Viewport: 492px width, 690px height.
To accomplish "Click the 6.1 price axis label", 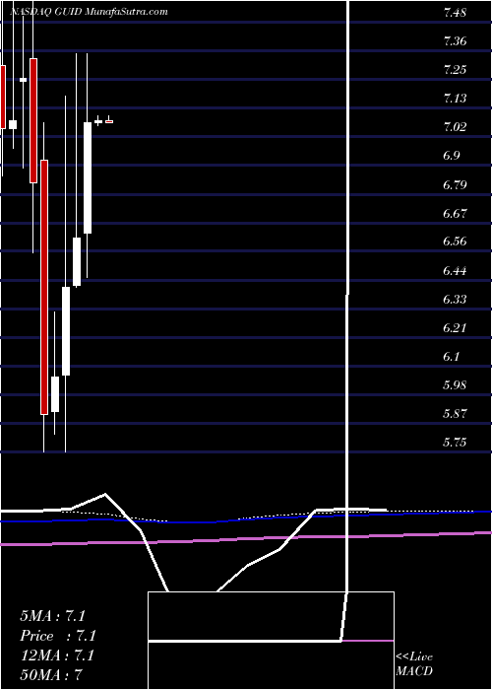I will pos(452,357).
